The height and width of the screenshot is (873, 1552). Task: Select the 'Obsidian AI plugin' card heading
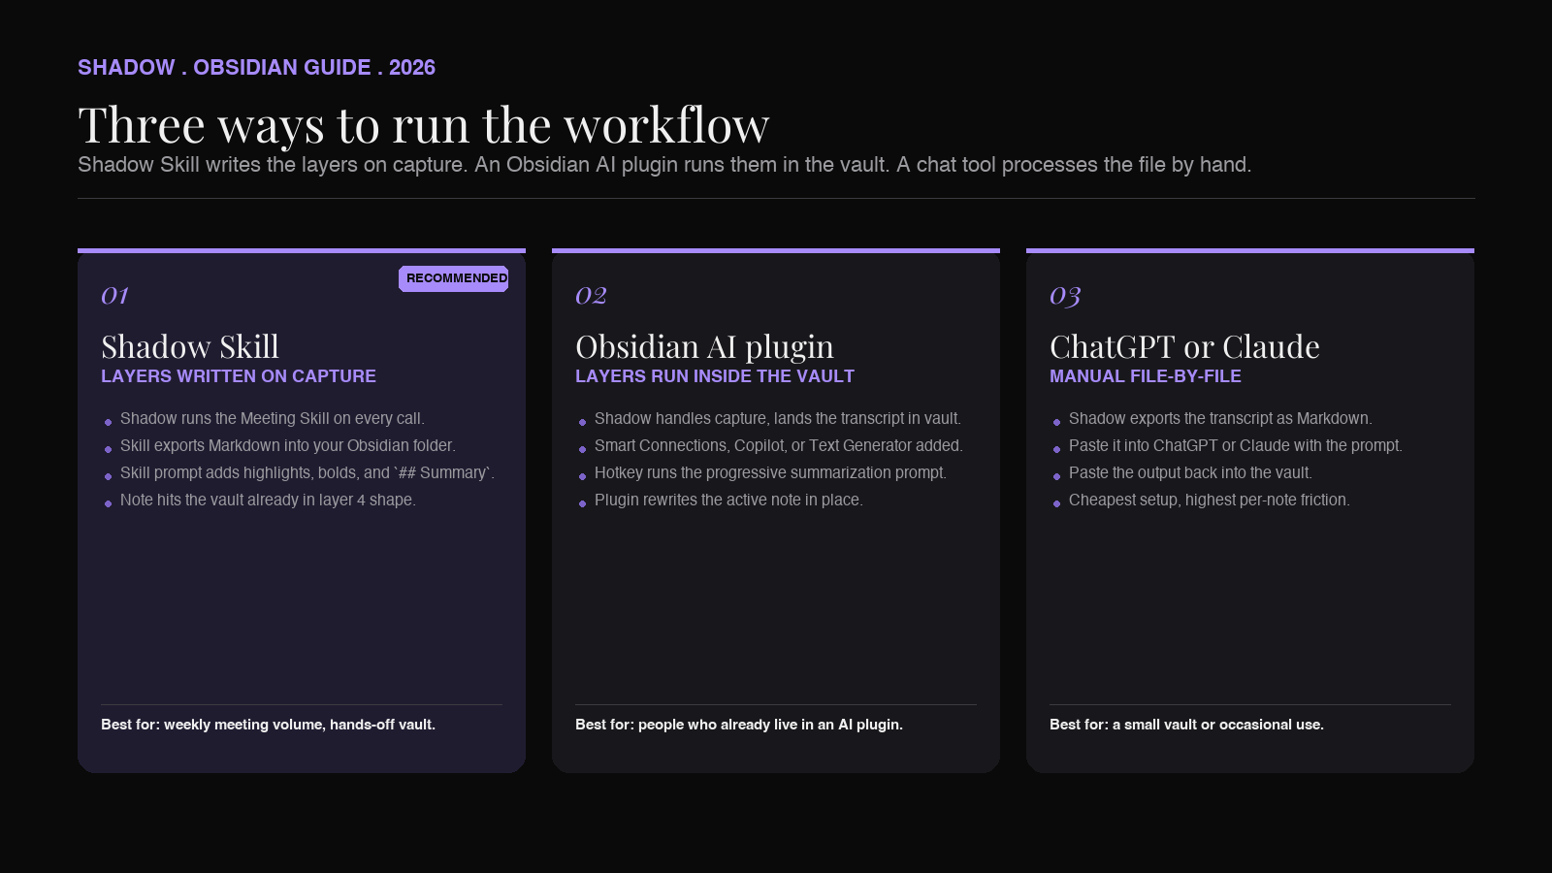(x=704, y=347)
